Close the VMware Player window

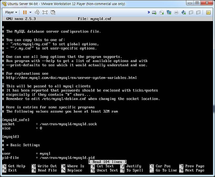click(x=207, y=3)
